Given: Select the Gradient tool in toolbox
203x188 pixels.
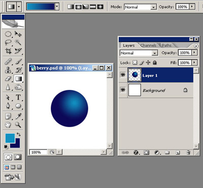Looking at the screenshot, I should (18, 78).
